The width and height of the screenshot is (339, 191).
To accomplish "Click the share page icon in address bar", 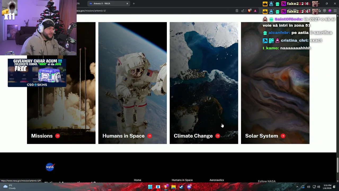I will (243, 11).
